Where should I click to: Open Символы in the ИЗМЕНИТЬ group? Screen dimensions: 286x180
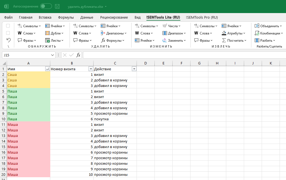[x=146, y=26]
